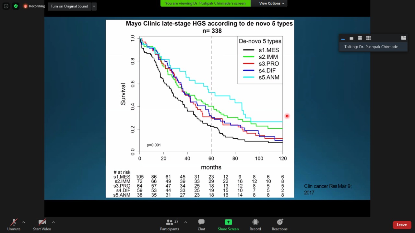Open the View Options menu
Viewport: 415px width, 233px height.
pyautogui.click(x=271, y=3)
